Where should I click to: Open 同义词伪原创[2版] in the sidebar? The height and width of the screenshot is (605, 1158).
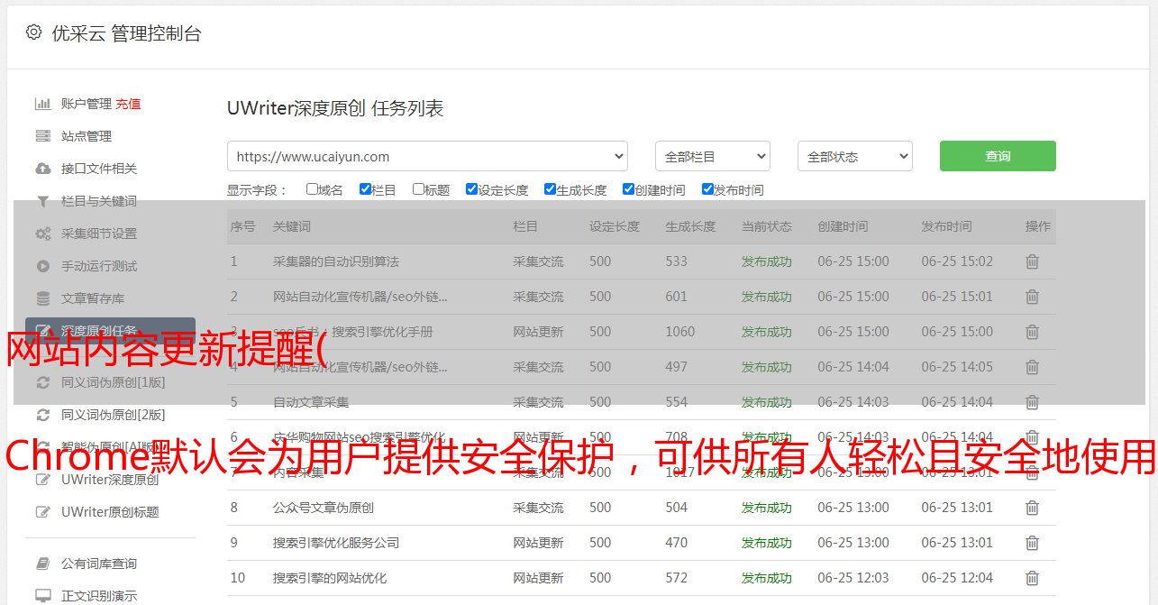(114, 415)
